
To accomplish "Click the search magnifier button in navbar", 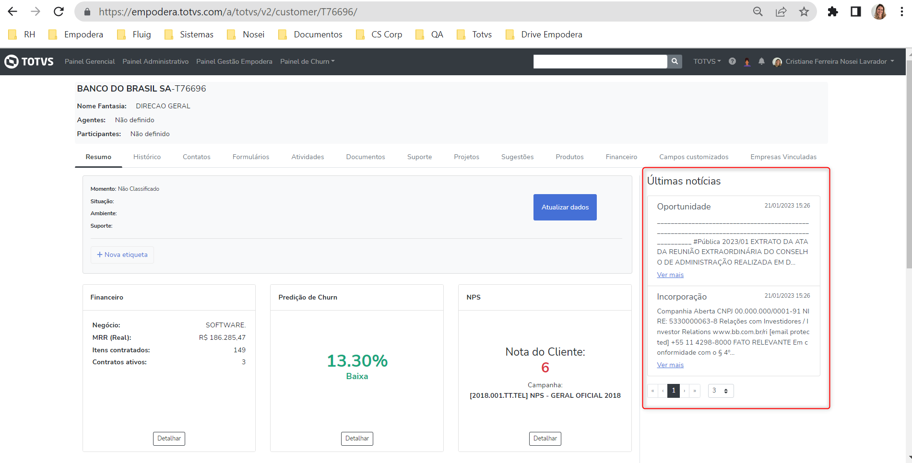I will click(x=675, y=61).
